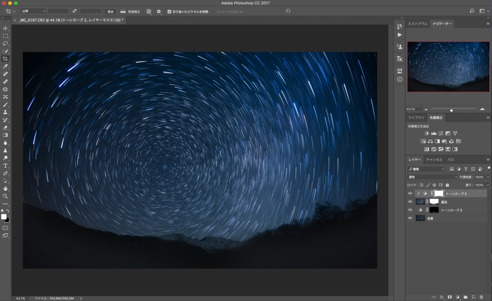Viewport: 492px width, 301px height.
Task: Select the Move tool
Action: tap(5, 28)
